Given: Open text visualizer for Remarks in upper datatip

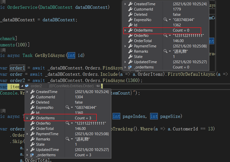Looking at the screenshot, I should [166, 51].
